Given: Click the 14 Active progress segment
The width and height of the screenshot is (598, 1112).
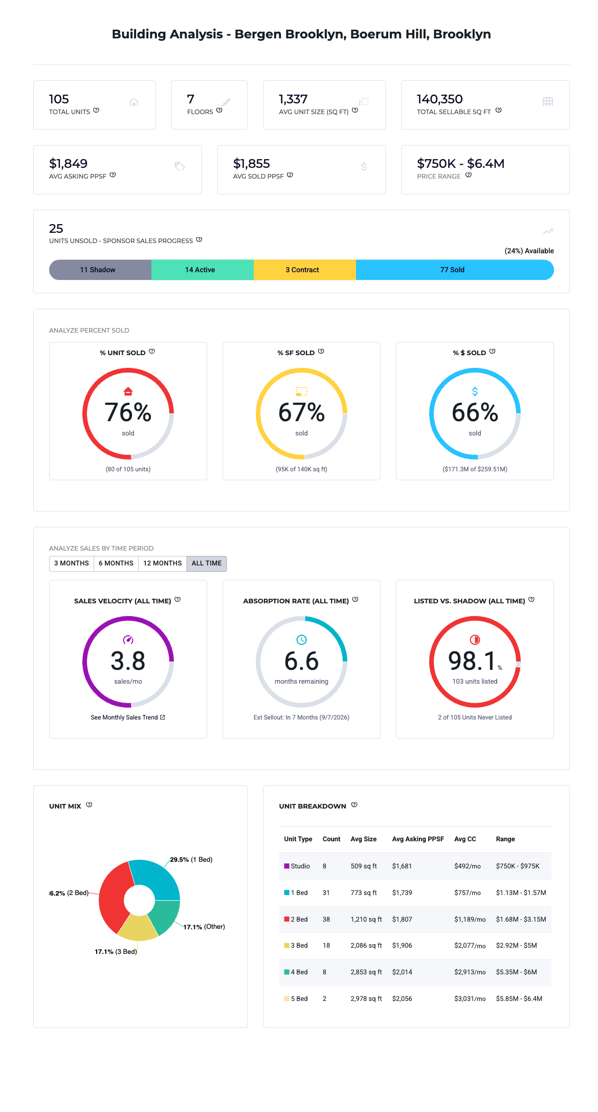Looking at the screenshot, I should click(x=203, y=270).
